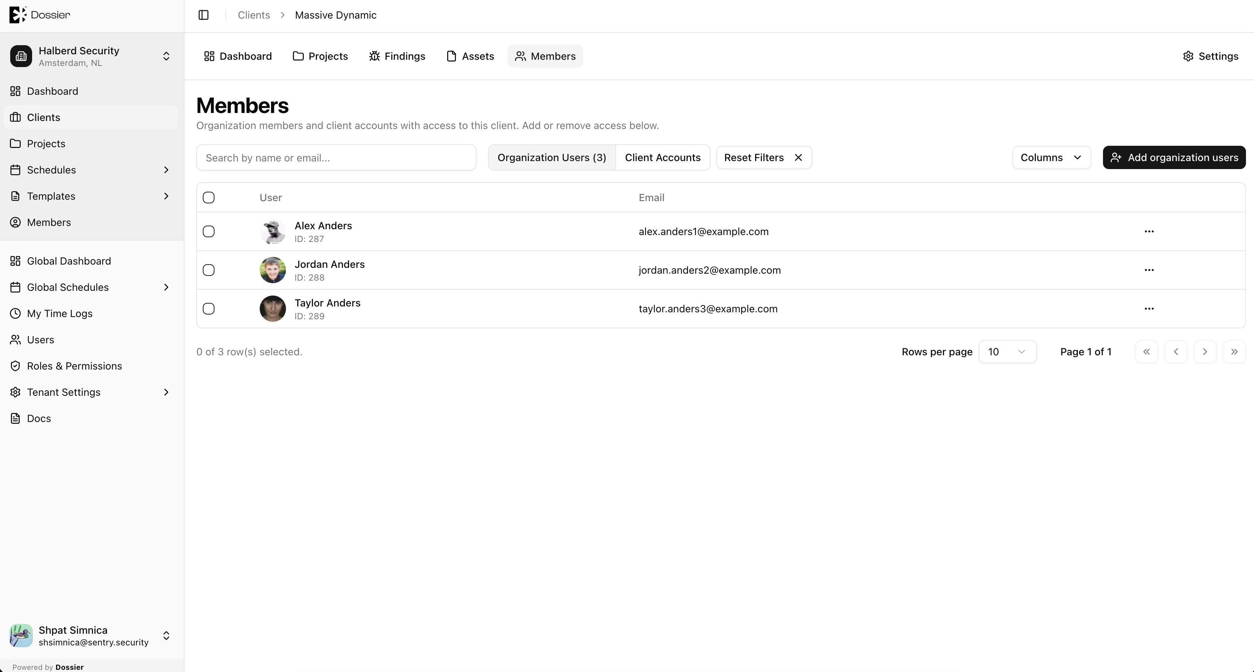
Task: Go to Clients breadcrumb link
Action: coord(253,15)
